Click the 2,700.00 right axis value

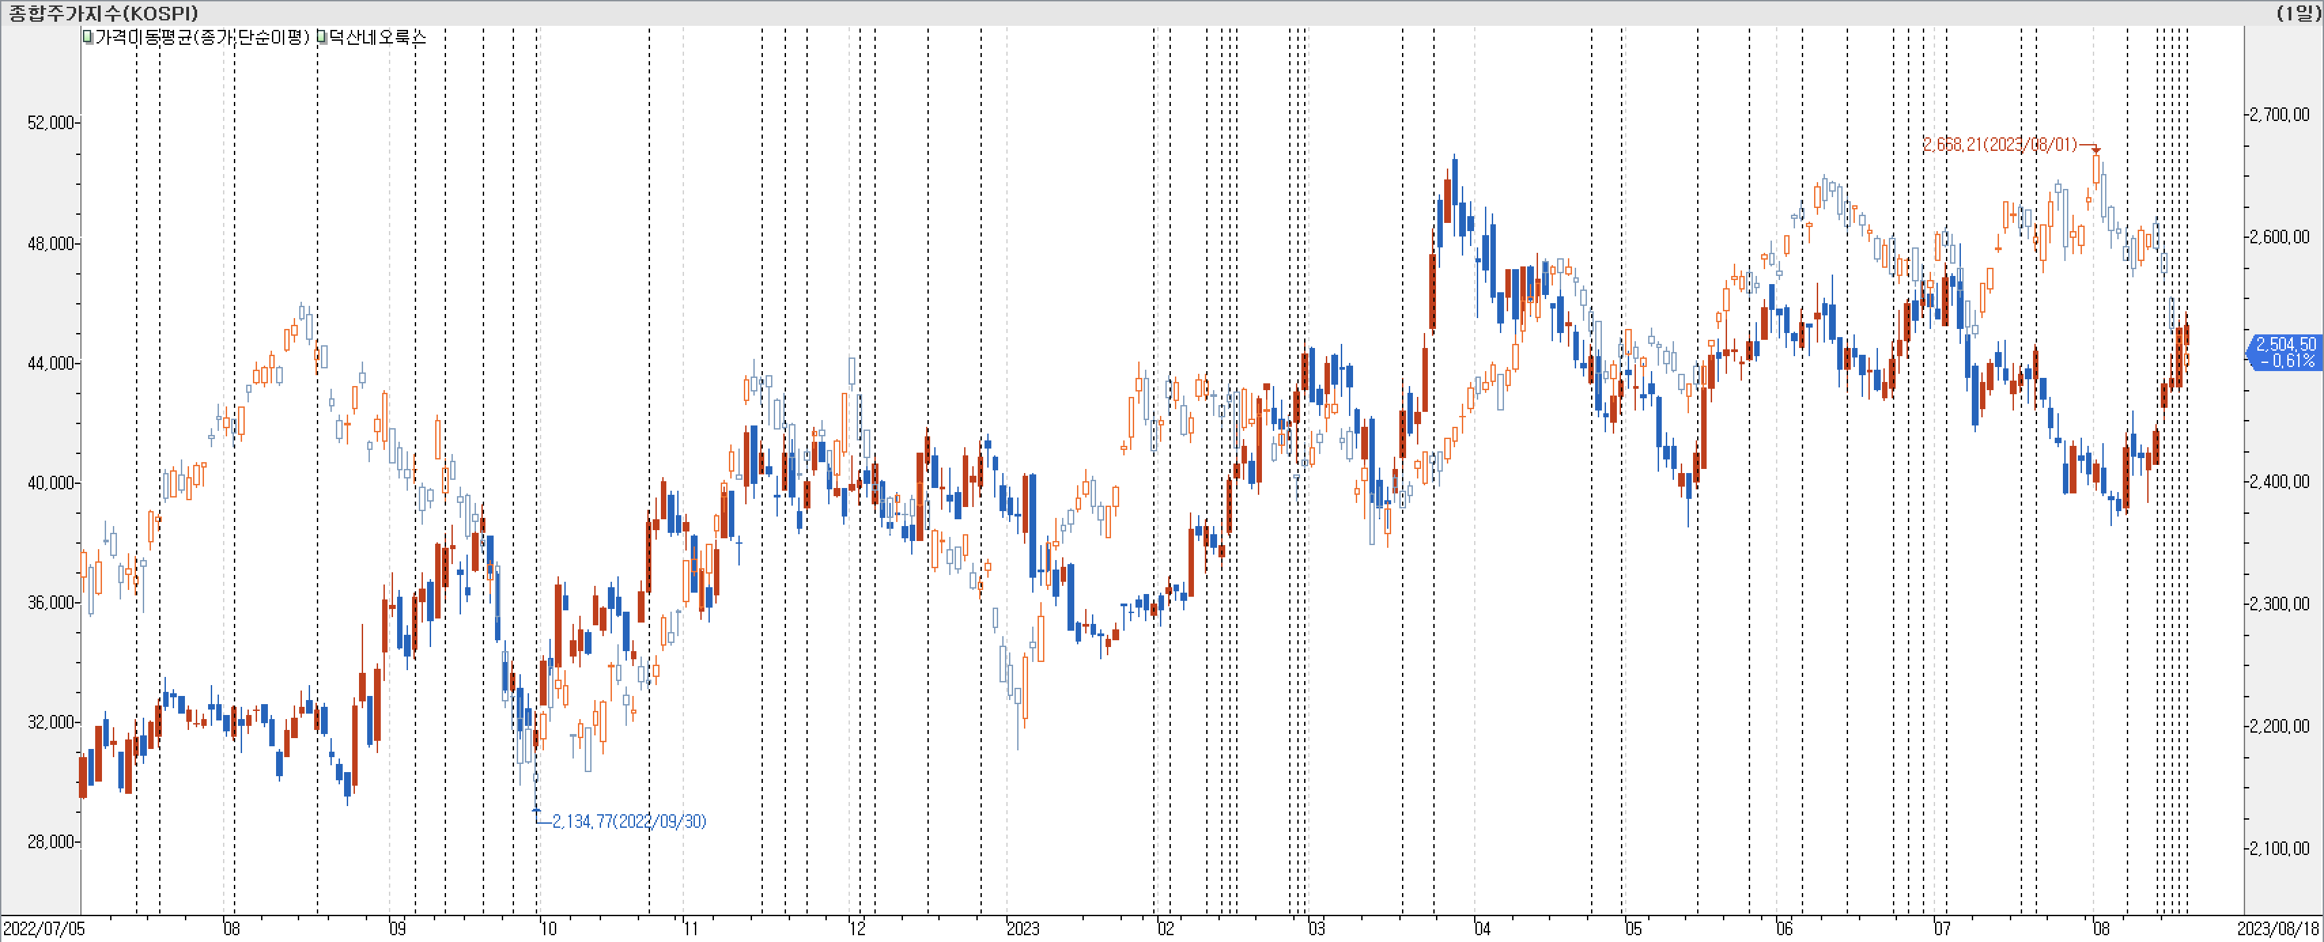[2279, 114]
